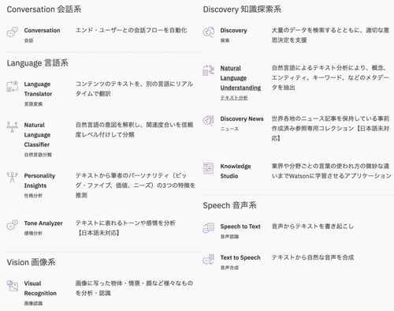Click the Discovery News icon
394x311 pixels.
point(208,121)
